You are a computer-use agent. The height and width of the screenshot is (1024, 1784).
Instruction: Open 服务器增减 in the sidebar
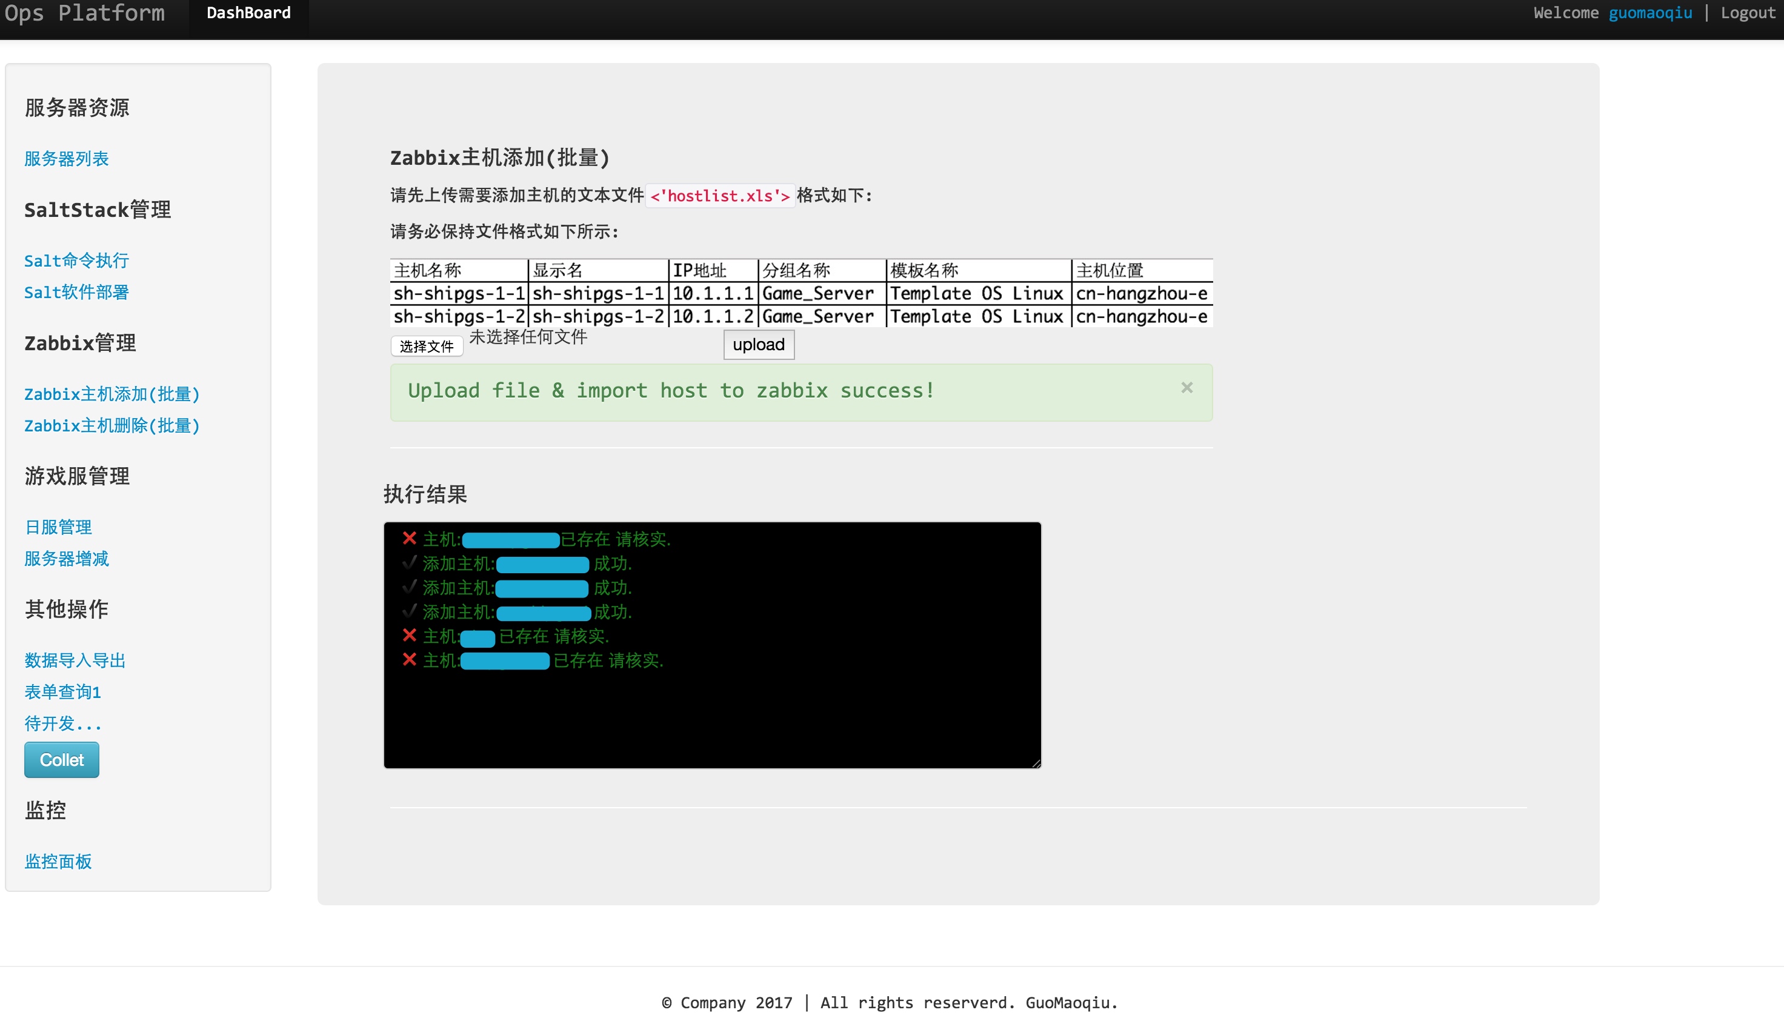click(x=67, y=559)
